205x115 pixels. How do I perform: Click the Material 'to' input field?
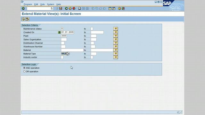[x=102, y=50]
